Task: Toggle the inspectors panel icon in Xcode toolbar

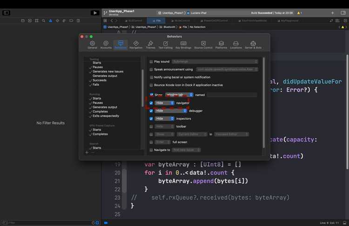Action: pyautogui.click(x=343, y=13)
